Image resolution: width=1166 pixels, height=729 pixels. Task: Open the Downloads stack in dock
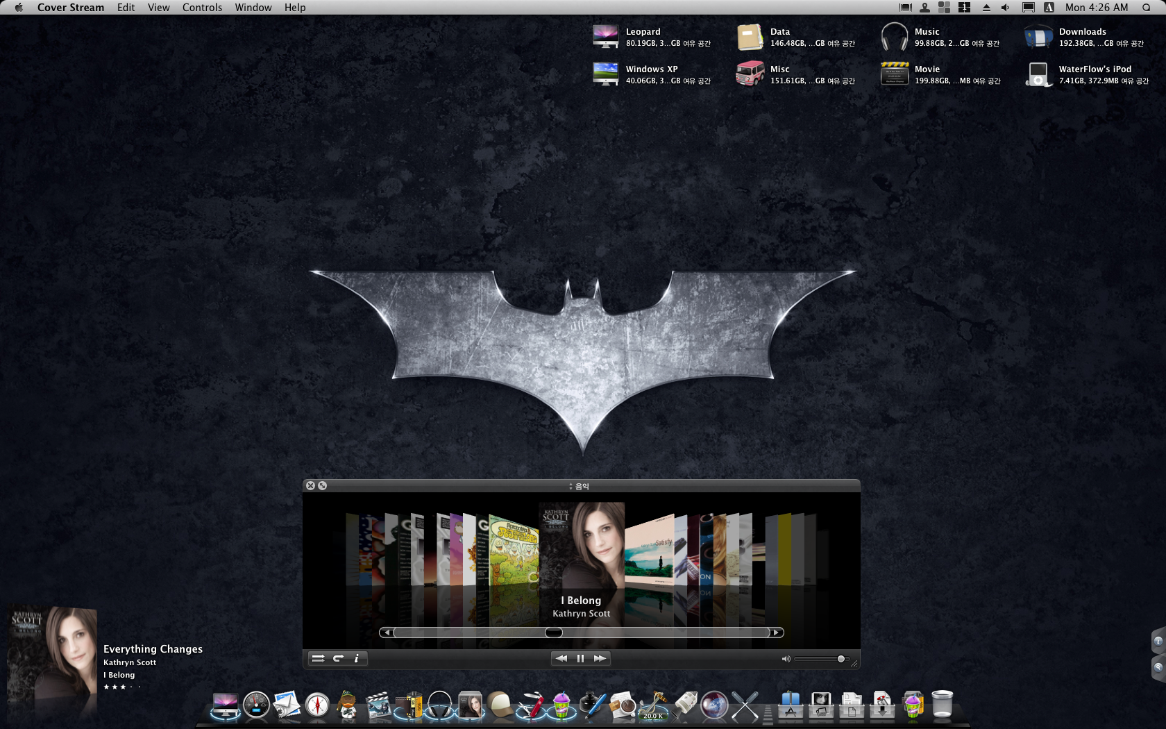pos(882,705)
